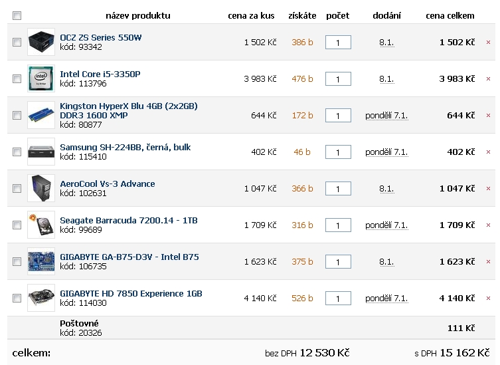Check the box for OCZ ZS Series 550W
The width and height of the screenshot is (500, 365).
click(17, 43)
